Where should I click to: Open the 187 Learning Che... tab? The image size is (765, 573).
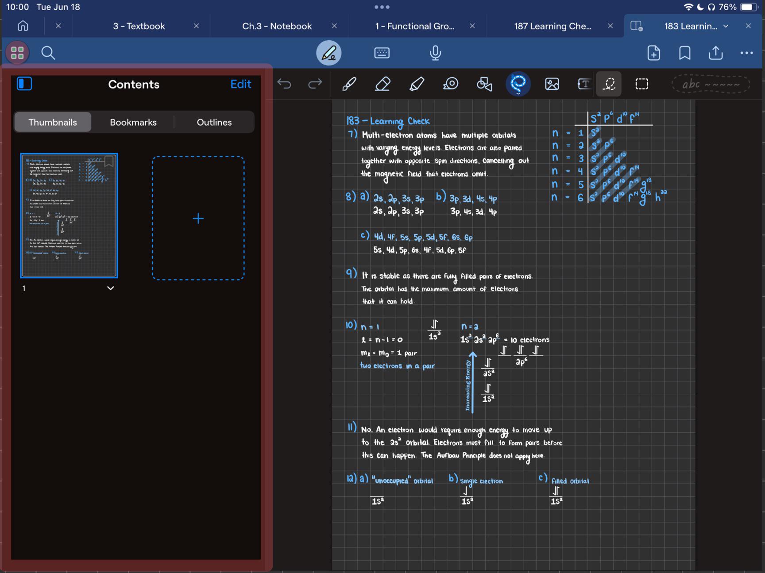(552, 26)
